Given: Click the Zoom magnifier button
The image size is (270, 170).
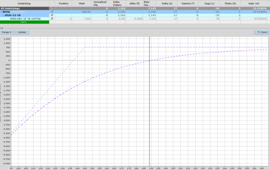Looking at the screenshot, I should 262,32.
